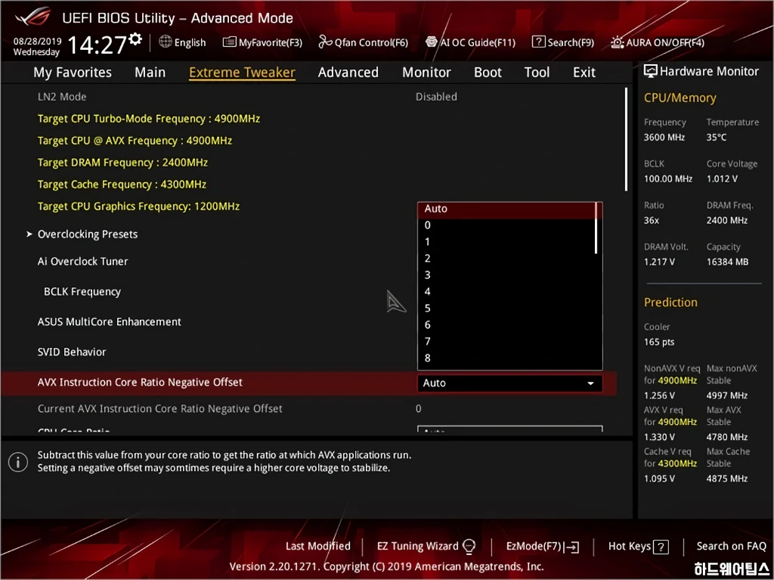The width and height of the screenshot is (774, 580).
Task: Open the Boot tab
Action: pyautogui.click(x=488, y=72)
